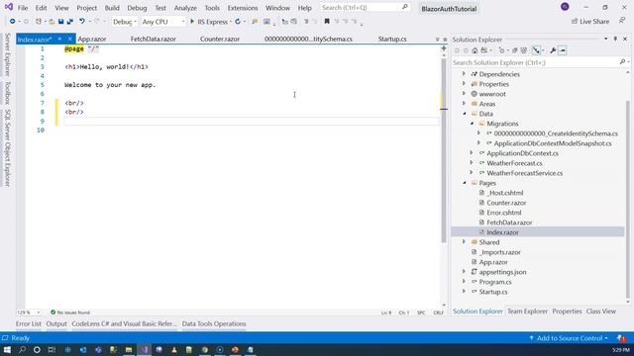Click the Visual Studio search box
Image resolution: width=634 pixels, height=356 pixels.
pyautogui.click(x=365, y=8)
